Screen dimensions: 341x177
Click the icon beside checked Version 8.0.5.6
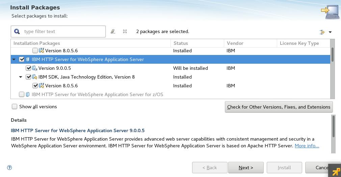tap(41, 86)
